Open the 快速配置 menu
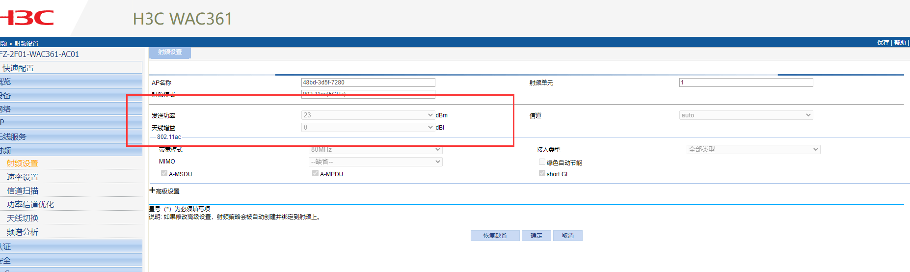Screen dimensions: 910x272 click(71, 68)
